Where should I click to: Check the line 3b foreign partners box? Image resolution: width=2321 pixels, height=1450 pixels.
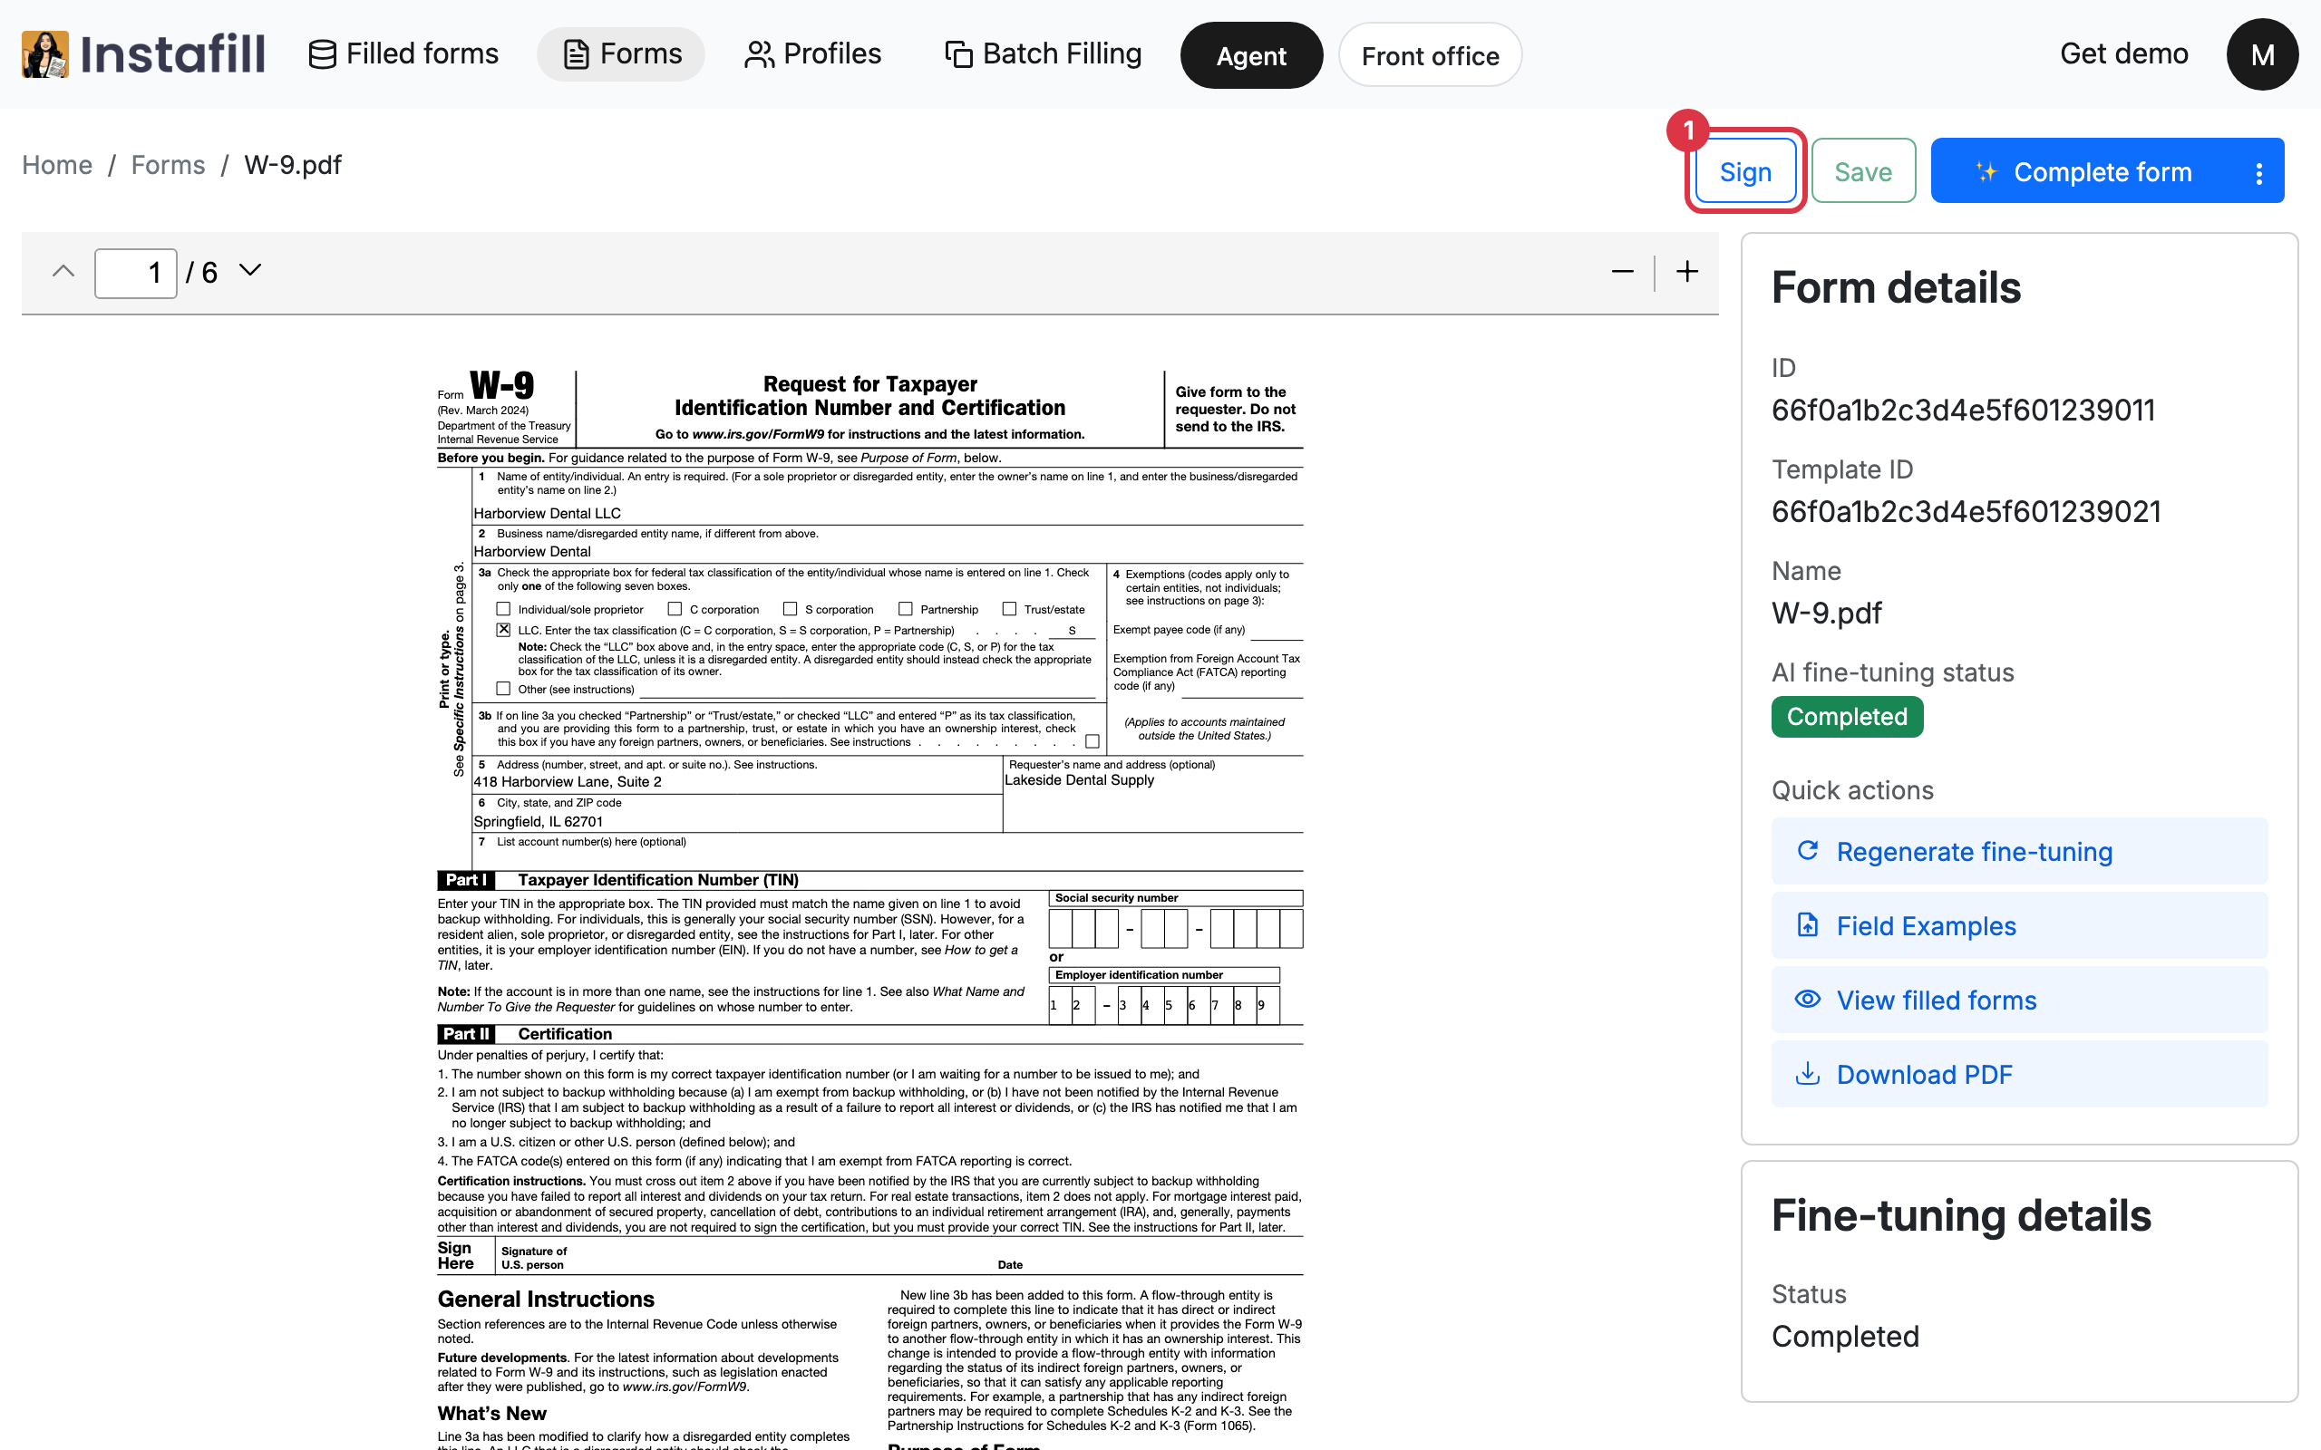pos(1093,741)
